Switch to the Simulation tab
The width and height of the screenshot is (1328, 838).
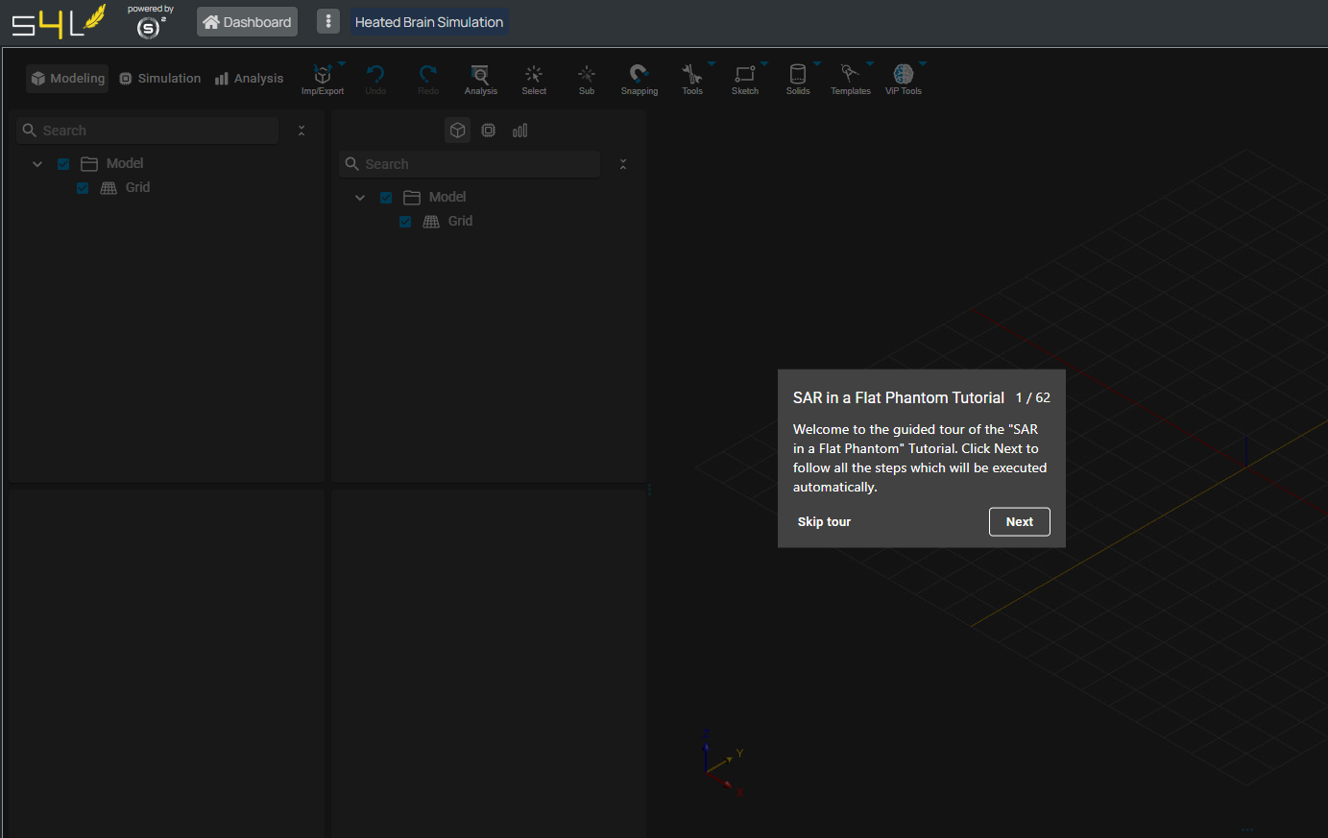point(159,79)
